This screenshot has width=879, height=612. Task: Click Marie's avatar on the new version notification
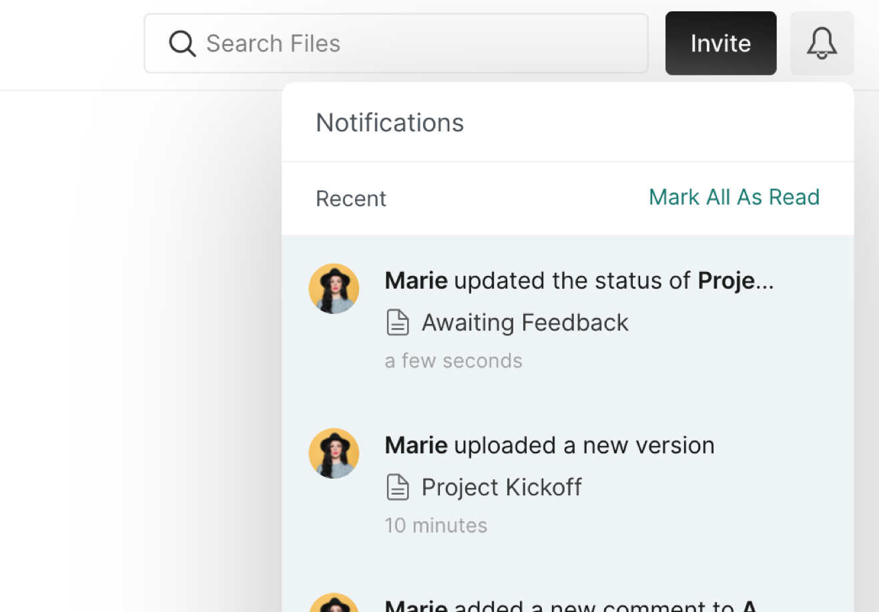pos(334,453)
